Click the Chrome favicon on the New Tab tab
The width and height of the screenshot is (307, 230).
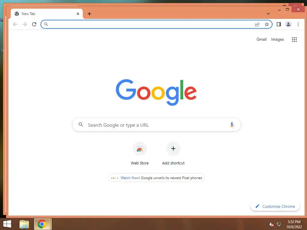coord(17,14)
